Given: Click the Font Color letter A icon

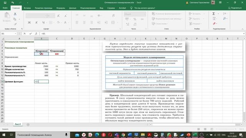Looking at the screenshot, I should click(65, 23).
